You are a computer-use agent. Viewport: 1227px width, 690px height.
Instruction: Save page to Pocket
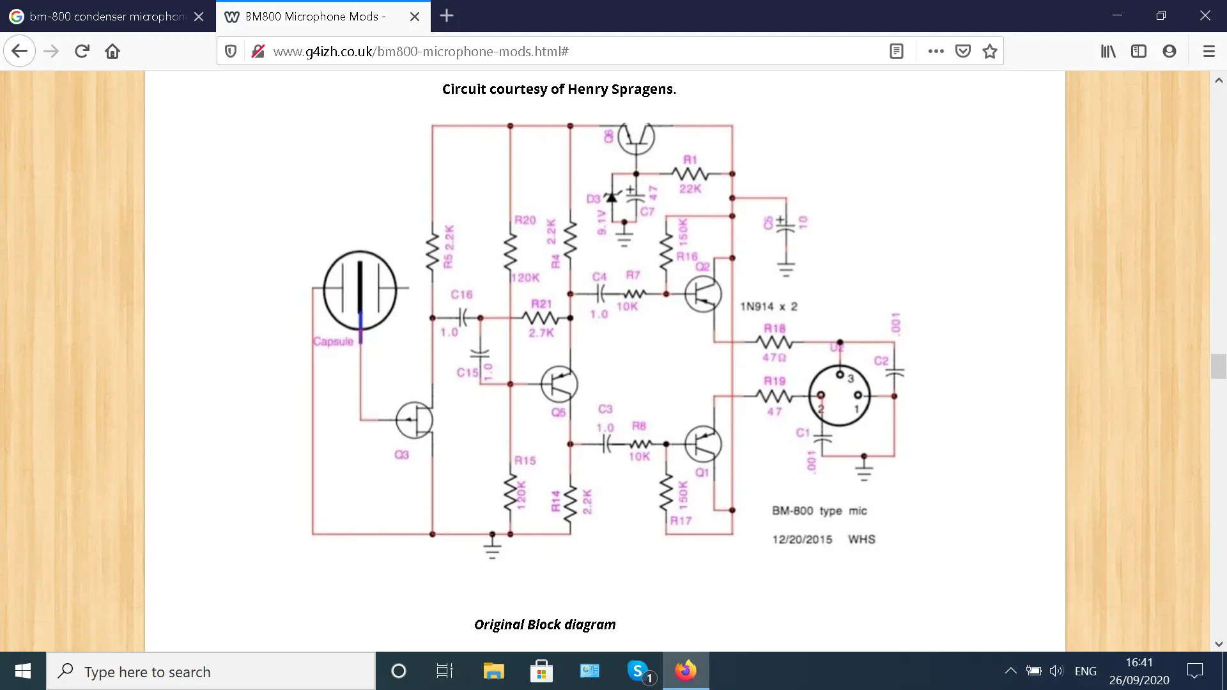coord(963,51)
